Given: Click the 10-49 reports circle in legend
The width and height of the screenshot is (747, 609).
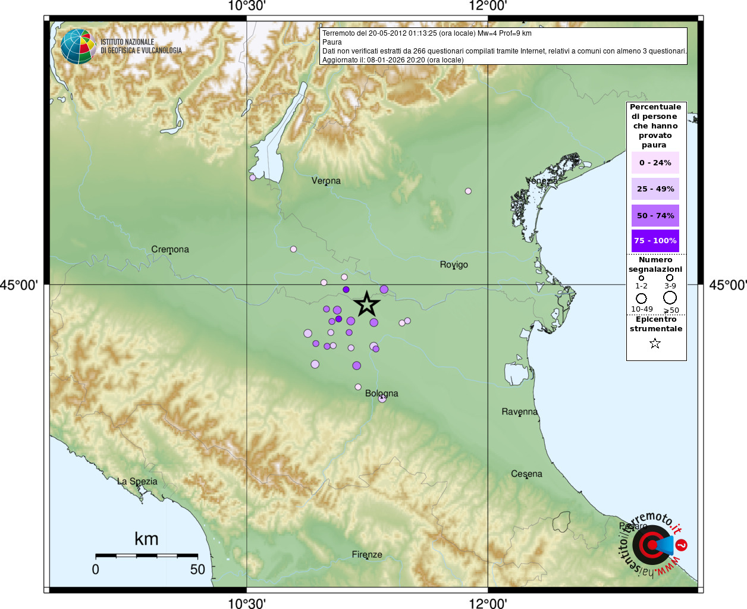Looking at the screenshot, I should [x=641, y=298].
